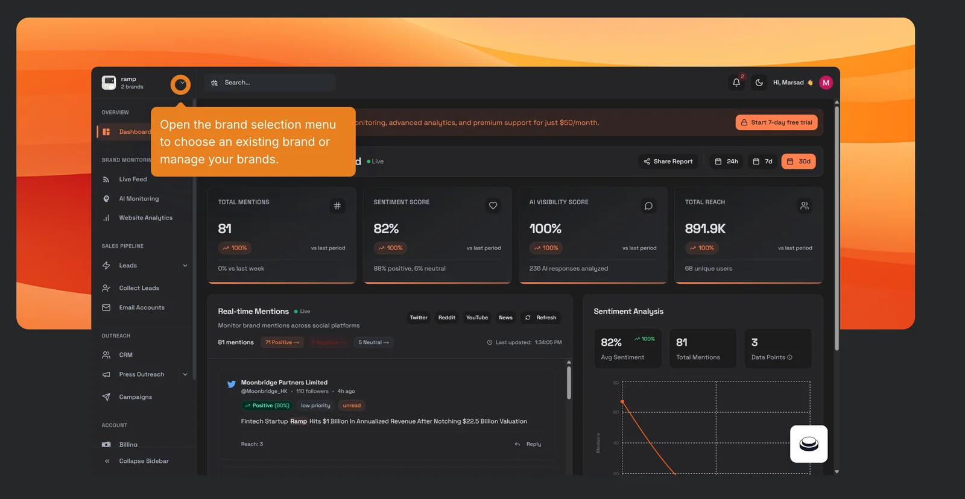
Task: Toggle dark mode moon icon
Action: point(759,83)
